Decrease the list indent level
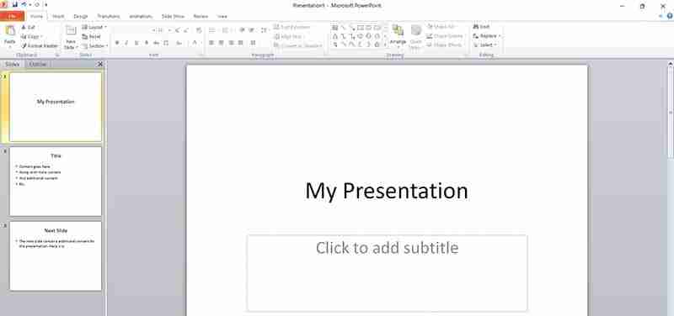 tap(242, 30)
